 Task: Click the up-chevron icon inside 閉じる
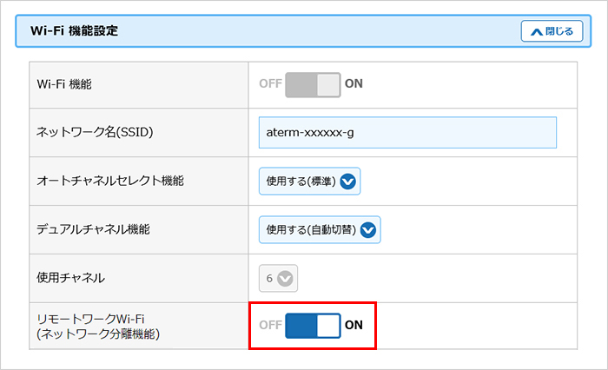coord(534,31)
